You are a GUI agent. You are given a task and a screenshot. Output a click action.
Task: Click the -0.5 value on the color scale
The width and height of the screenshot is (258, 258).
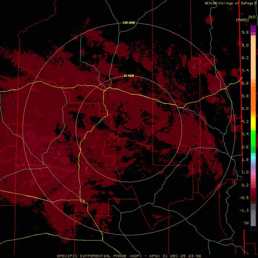tap(244, 198)
